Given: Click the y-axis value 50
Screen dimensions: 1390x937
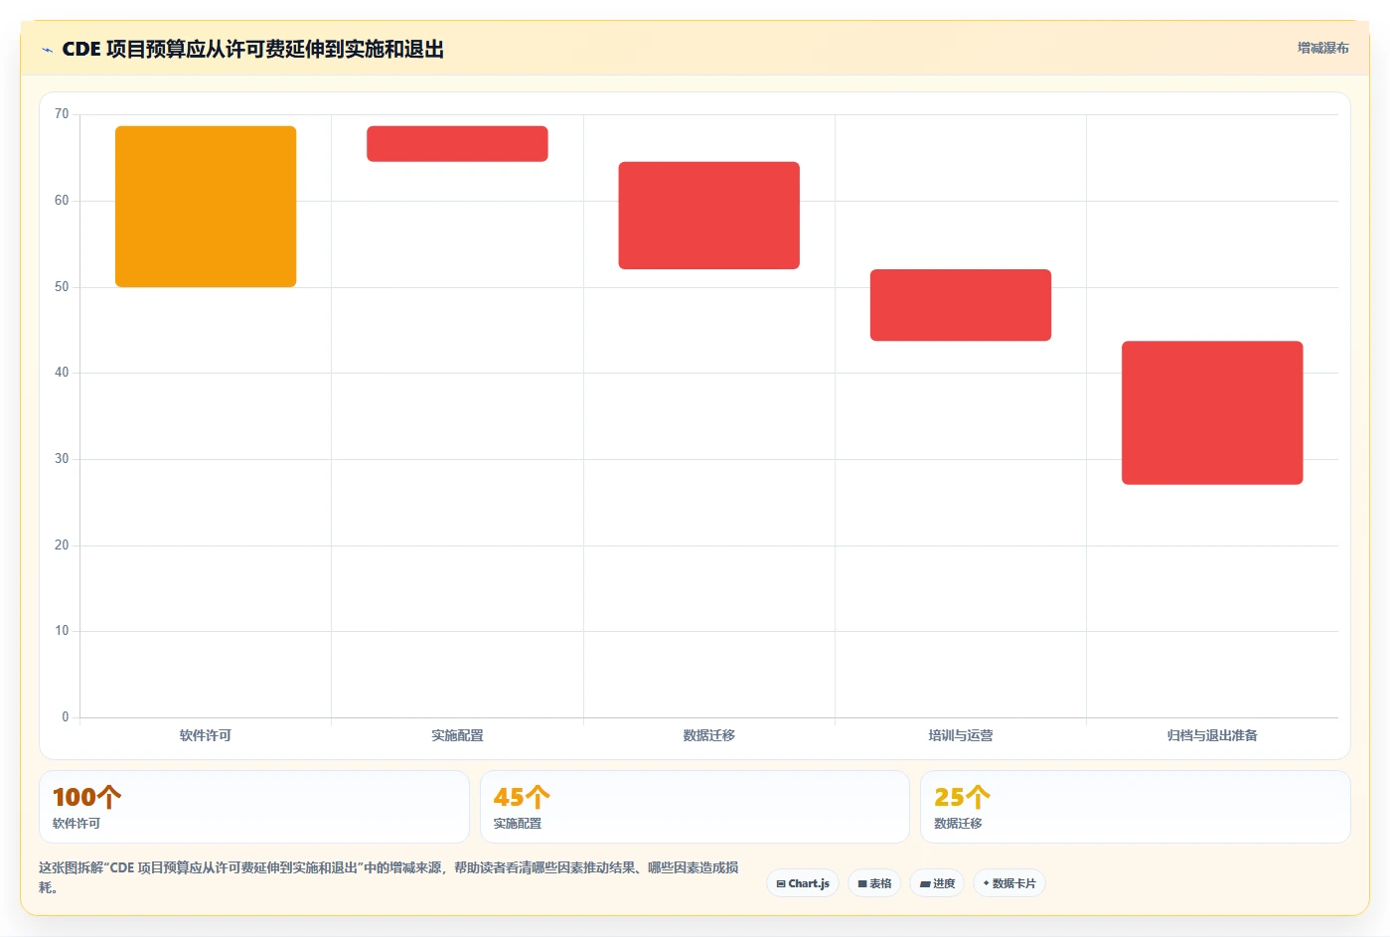Looking at the screenshot, I should click(x=62, y=287).
